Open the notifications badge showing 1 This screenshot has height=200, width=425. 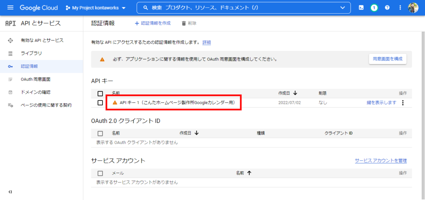click(374, 8)
